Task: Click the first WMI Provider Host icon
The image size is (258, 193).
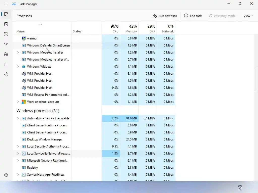Action: point(24,74)
